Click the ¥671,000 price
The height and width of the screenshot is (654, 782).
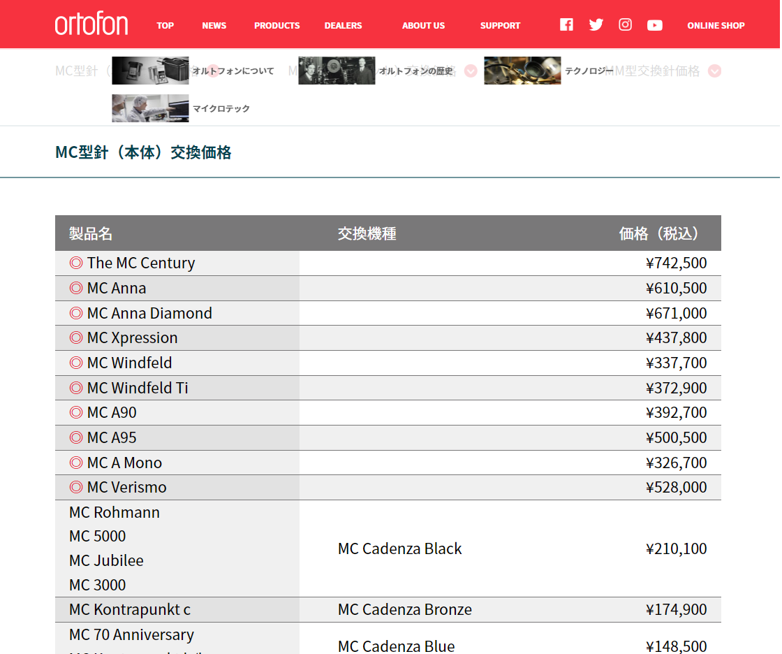point(677,313)
